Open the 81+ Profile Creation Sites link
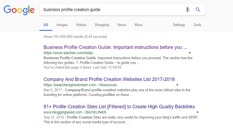 pyautogui.click(x=119, y=107)
